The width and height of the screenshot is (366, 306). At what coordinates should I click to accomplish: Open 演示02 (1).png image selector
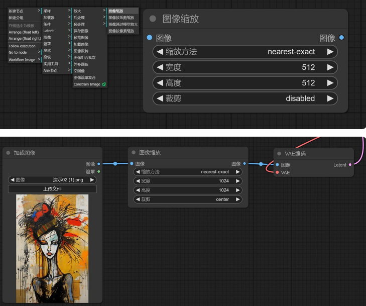(x=52, y=180)
